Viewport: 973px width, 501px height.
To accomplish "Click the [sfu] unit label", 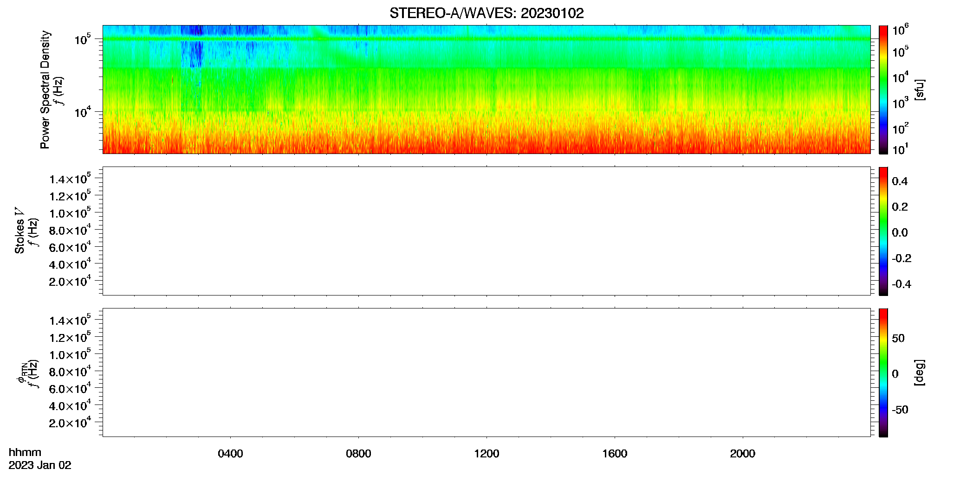I will pos(919,90).
